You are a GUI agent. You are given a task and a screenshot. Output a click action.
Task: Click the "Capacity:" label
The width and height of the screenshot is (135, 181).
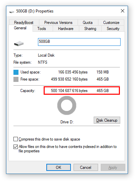(28, 91)
